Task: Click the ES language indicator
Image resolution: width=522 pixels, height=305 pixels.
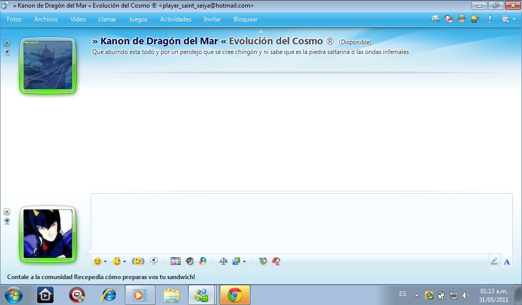Action: coord(403,294)
